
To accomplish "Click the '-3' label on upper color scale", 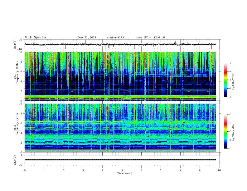I will coord(230,63).
